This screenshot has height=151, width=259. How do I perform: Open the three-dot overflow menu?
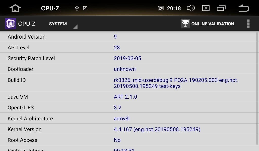coord(248,24)
